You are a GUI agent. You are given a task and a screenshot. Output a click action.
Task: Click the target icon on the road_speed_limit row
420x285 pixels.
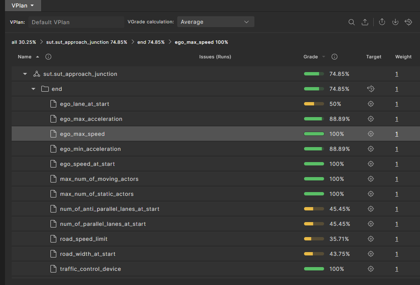(x=371, y=239)
